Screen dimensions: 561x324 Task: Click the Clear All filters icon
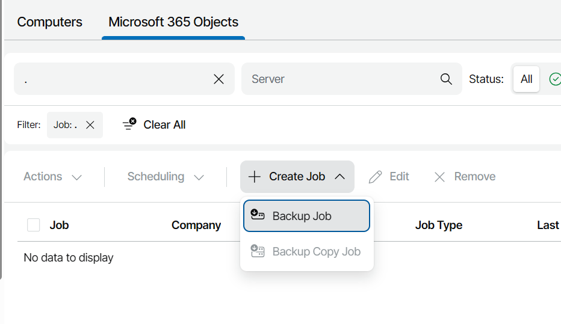tap(129, 124)
